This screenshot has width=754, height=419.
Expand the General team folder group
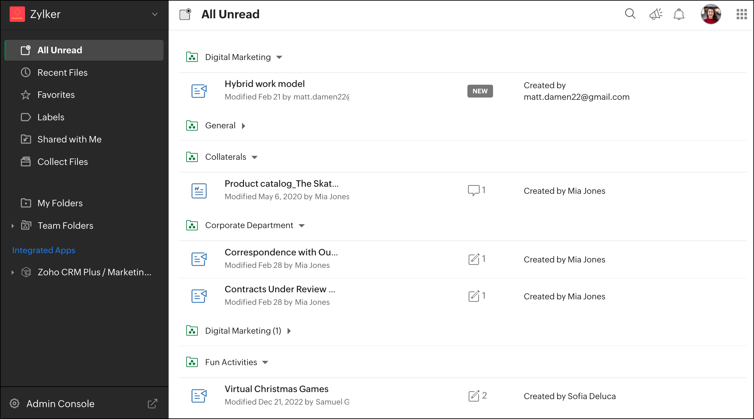tap(244, 126)
